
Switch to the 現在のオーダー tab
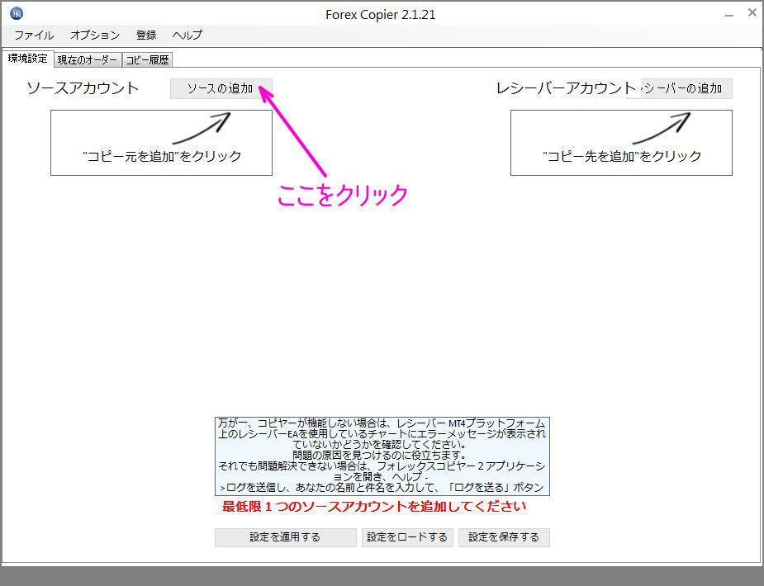pyautogui.click(x=86, y=59)
